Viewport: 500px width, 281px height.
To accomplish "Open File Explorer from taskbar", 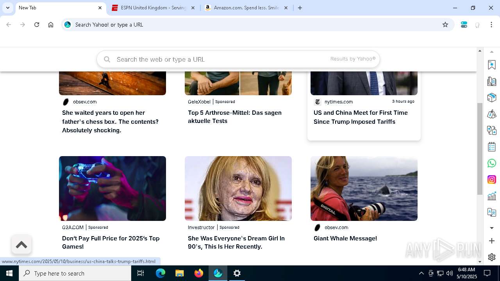I will tap(179, 273).
